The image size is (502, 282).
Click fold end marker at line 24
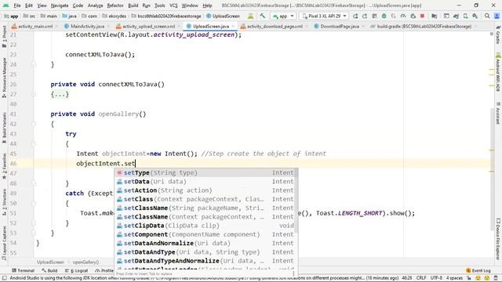(x=34, y=64)
